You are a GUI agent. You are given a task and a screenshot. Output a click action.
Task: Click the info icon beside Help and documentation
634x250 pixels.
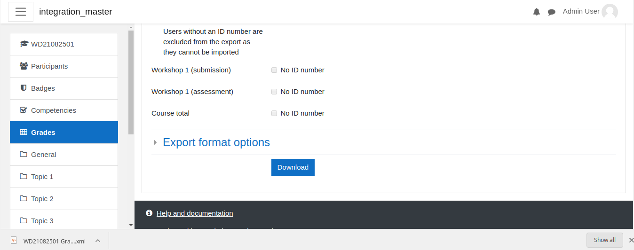(149, 213)
